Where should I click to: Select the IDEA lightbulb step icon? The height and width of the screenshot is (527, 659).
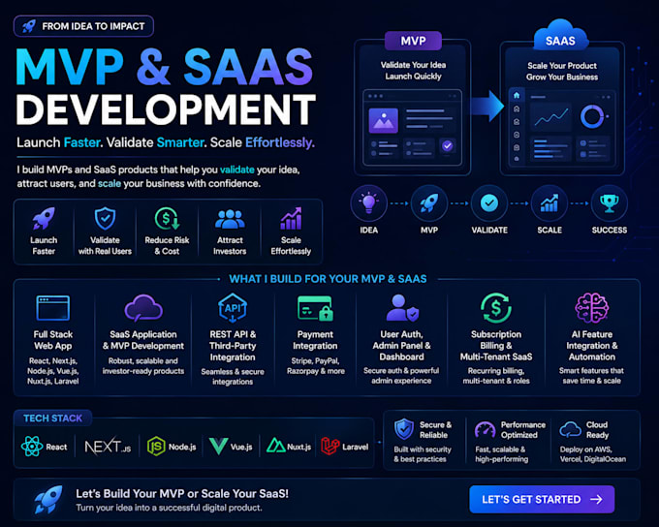click(368, 203)
